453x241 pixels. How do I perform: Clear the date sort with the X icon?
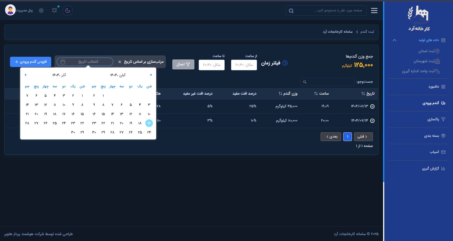tap(120, 62)
